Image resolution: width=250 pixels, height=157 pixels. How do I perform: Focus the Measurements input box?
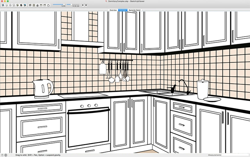[235, 155]
